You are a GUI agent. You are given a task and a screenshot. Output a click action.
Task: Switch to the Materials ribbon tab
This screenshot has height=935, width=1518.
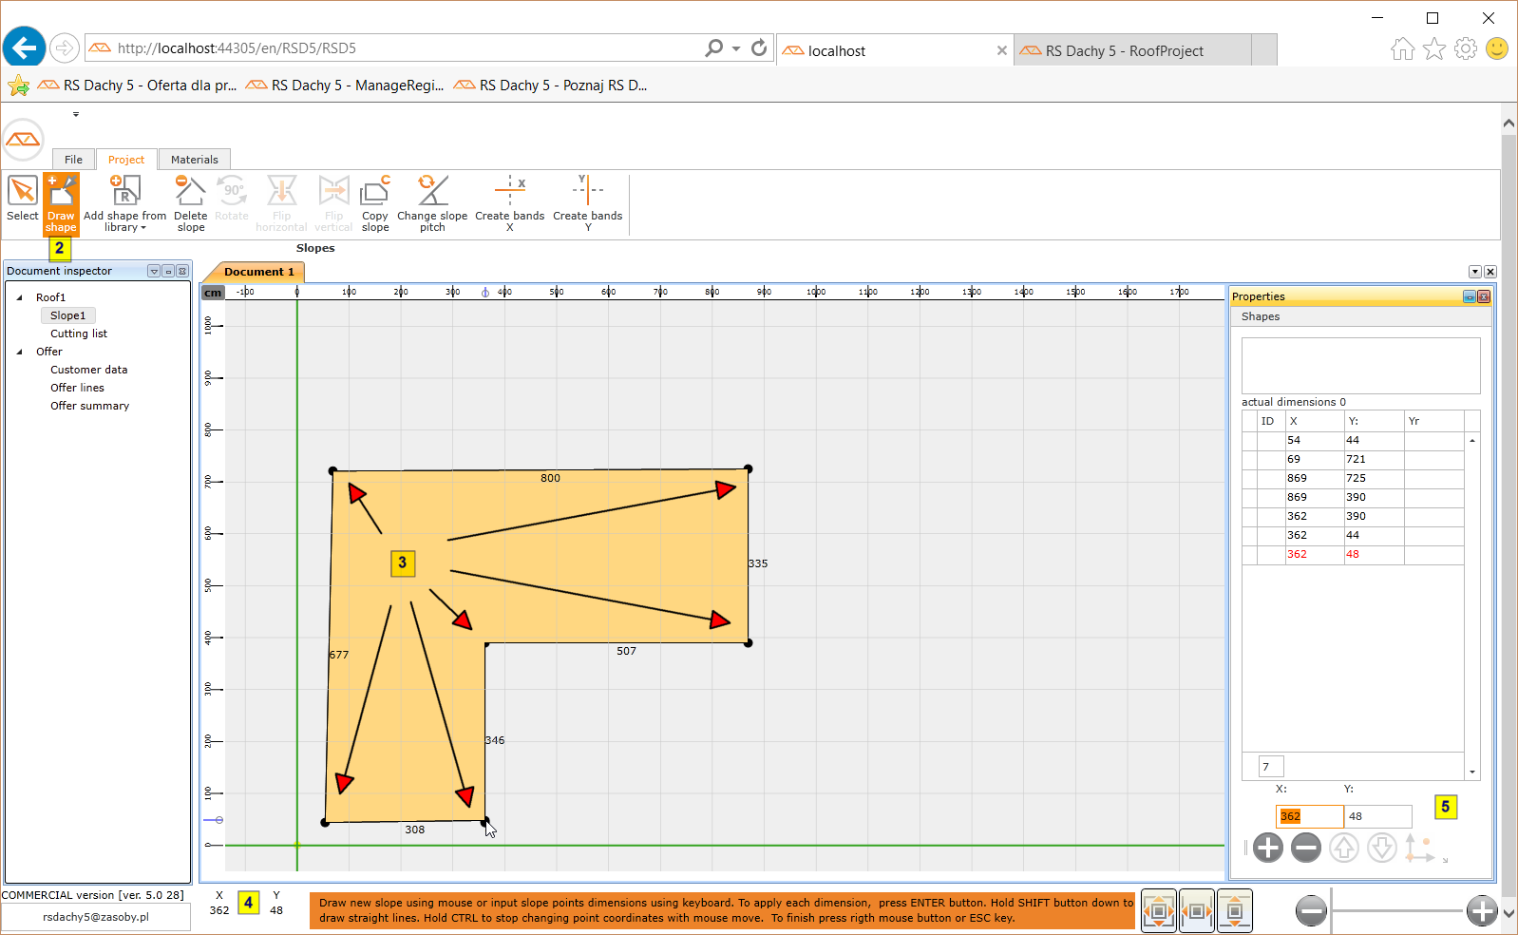[x=195, y=160]
